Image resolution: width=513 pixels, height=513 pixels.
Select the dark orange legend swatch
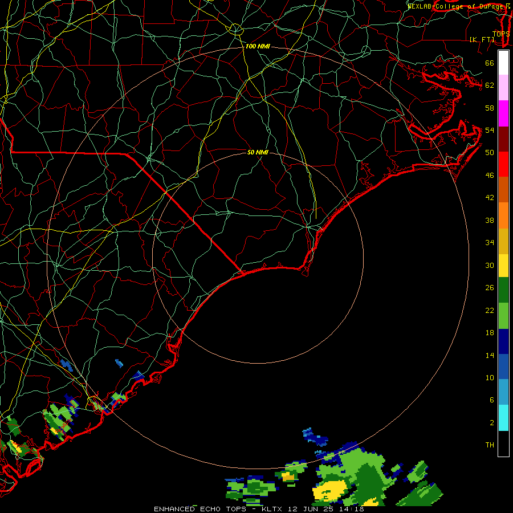coord(503,189)
